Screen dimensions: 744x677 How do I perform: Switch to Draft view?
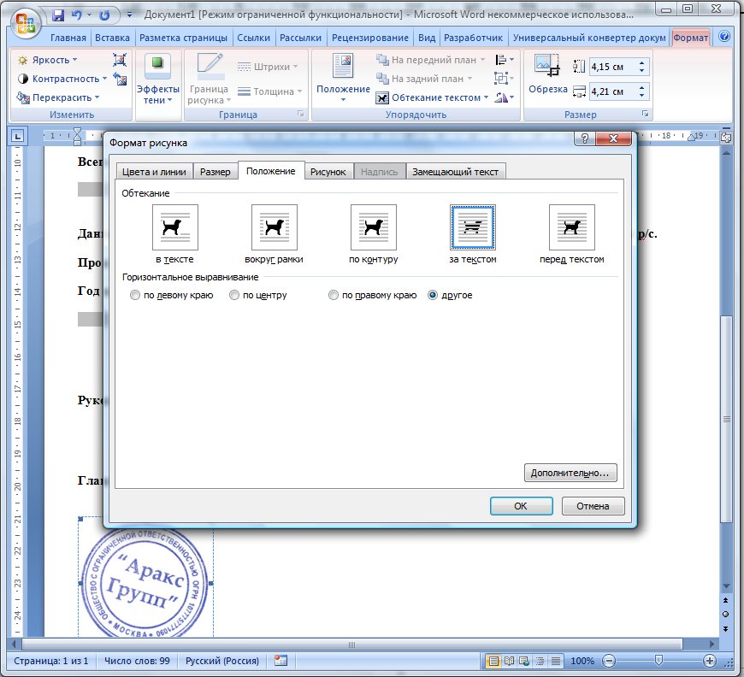pos(555,661)
